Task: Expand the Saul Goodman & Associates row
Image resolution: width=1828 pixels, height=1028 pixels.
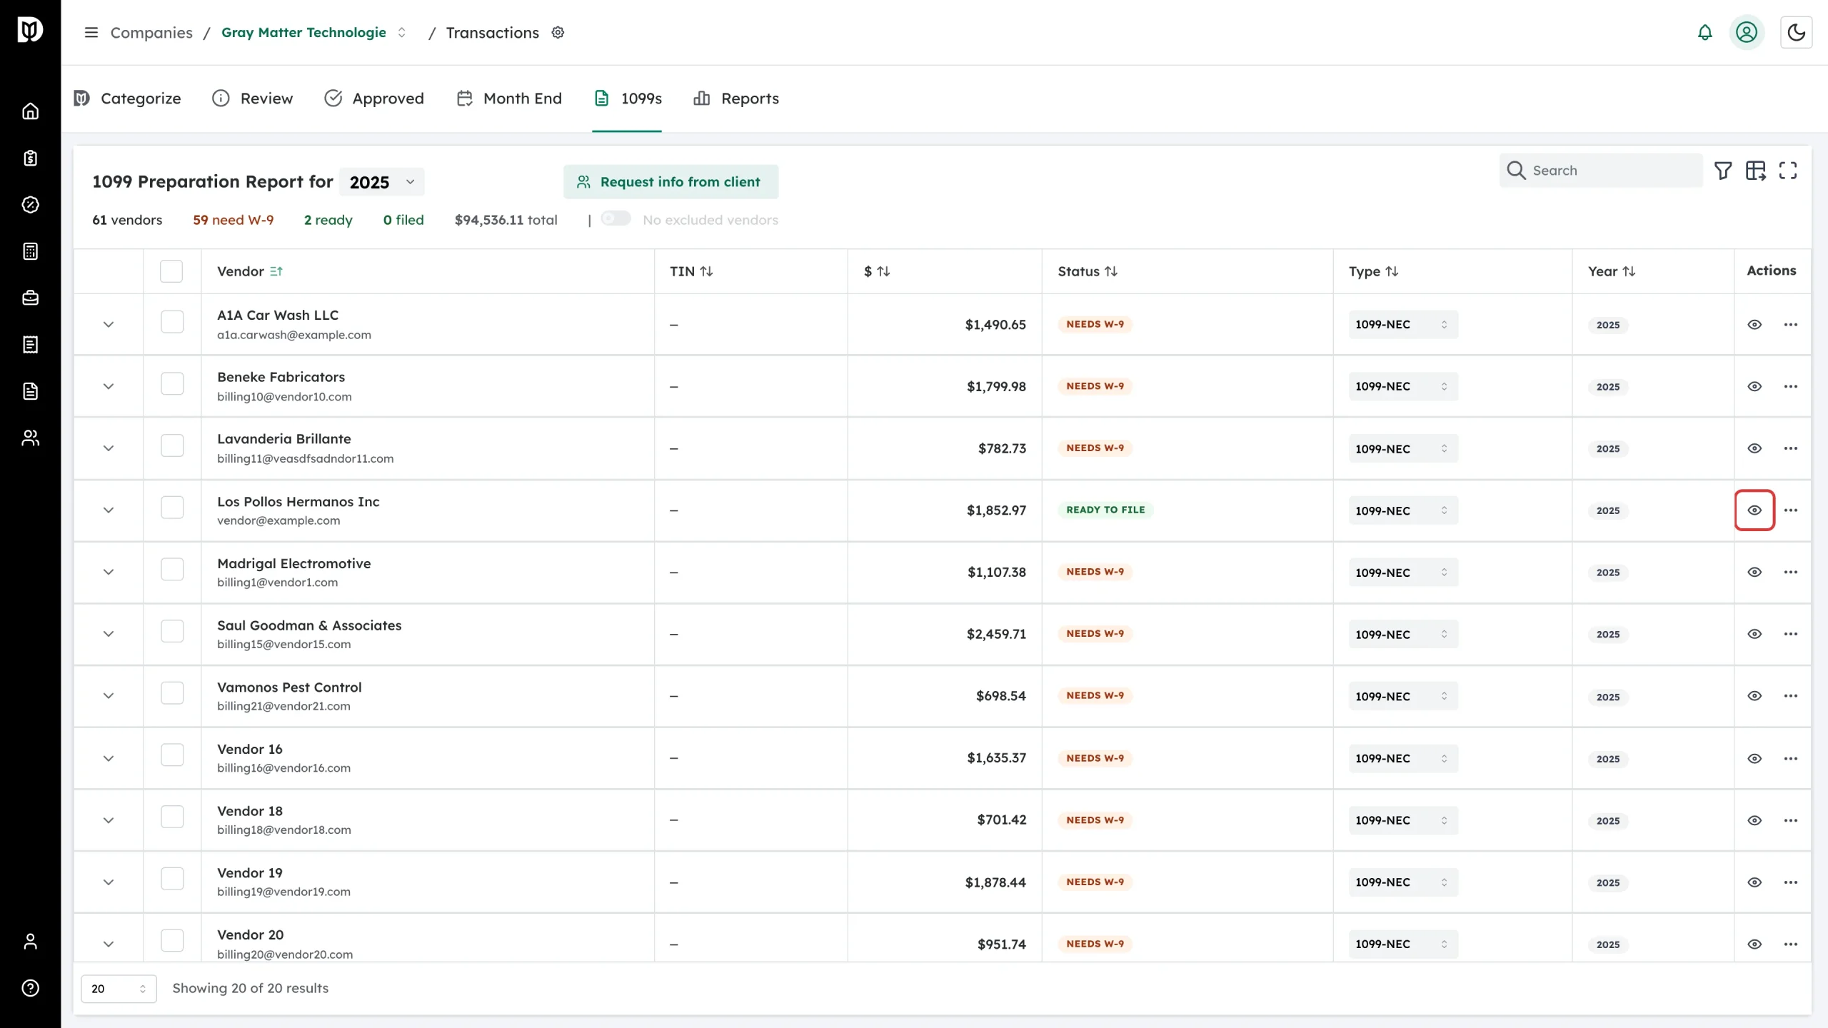Action: (x=109, y=634)
